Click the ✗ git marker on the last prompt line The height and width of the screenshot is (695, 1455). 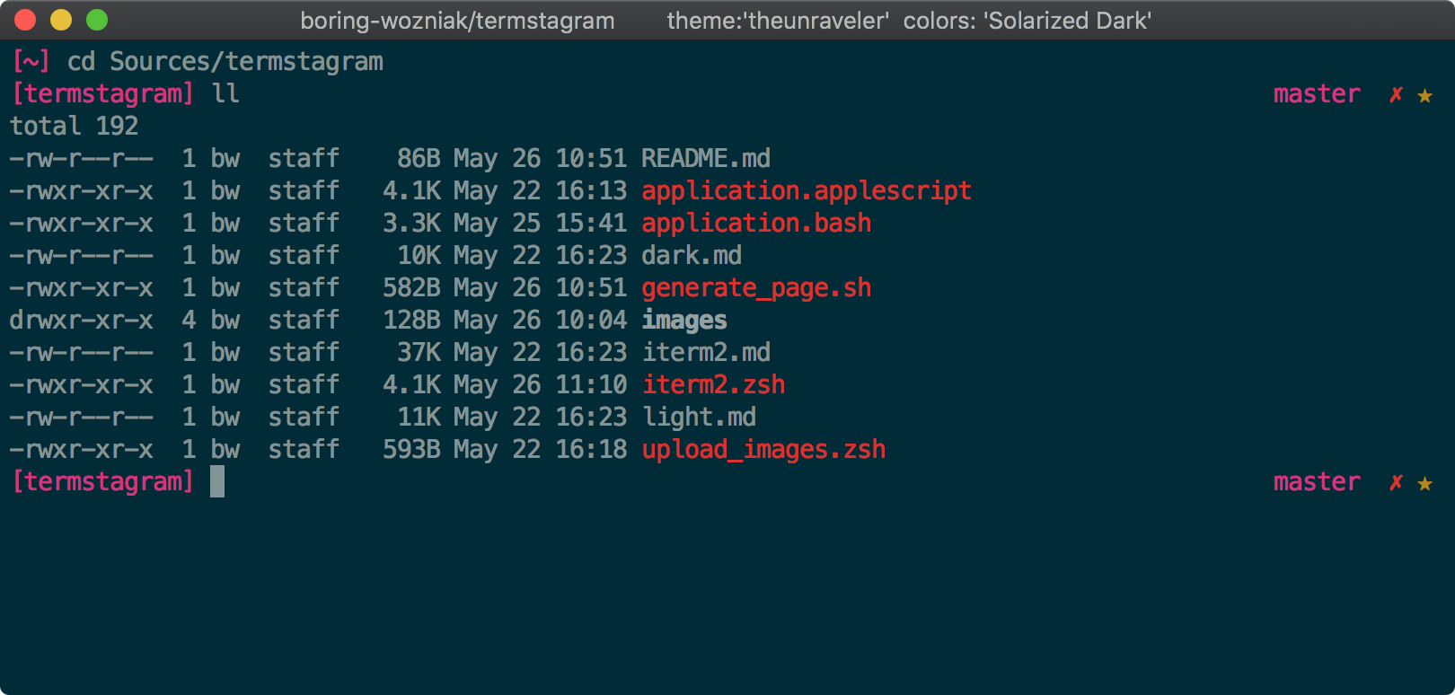pos(1396,483)
